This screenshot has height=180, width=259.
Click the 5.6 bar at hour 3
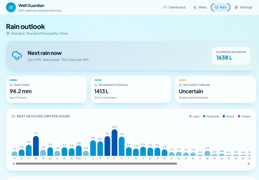[x=100, y=148]
